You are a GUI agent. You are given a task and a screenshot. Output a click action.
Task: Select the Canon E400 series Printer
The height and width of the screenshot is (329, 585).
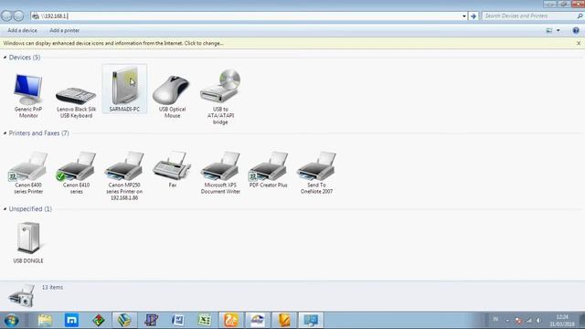[28, 173]
